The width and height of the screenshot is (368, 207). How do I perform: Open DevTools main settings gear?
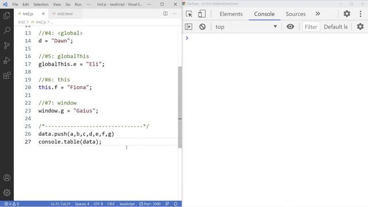point(347,14)
